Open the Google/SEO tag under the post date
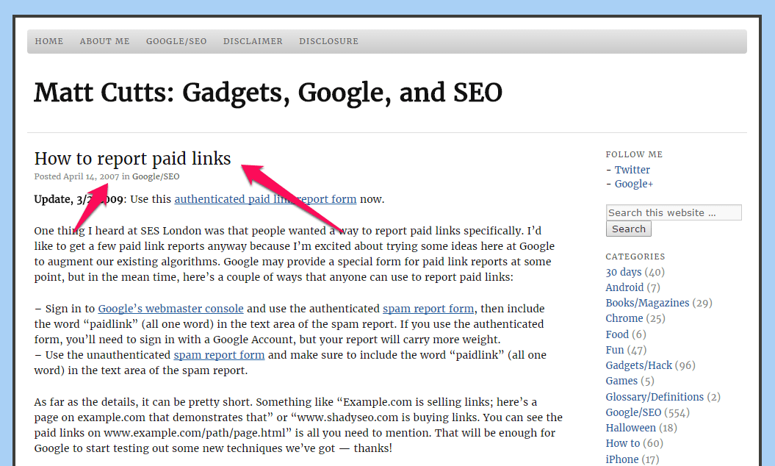Viewport: 775px width, 466px height. tap(156, 176)
